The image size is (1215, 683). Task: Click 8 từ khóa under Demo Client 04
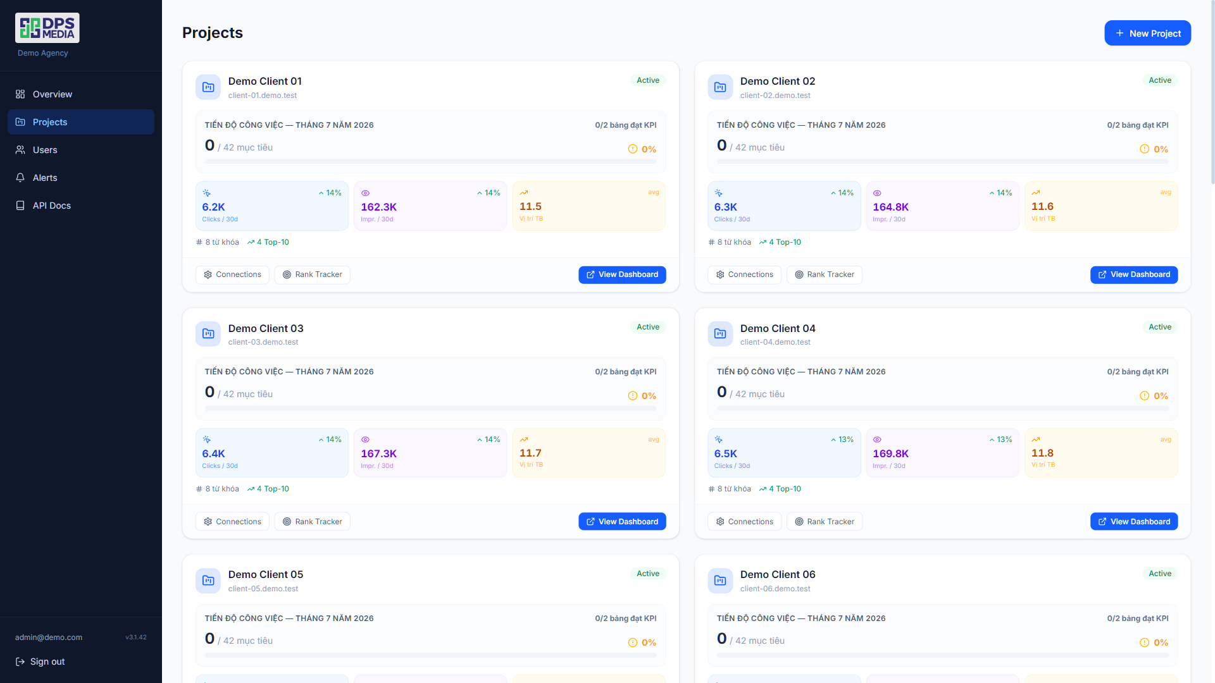tap(730, 489)
